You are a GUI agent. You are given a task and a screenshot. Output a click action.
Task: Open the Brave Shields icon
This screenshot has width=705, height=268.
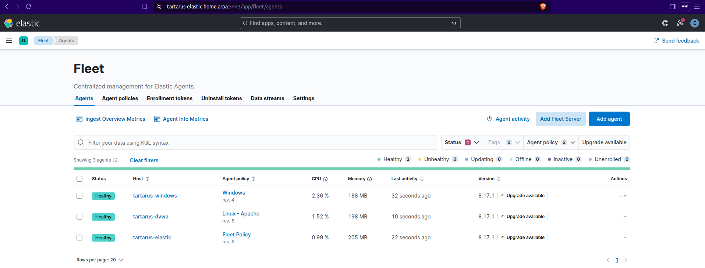[543, 7]
